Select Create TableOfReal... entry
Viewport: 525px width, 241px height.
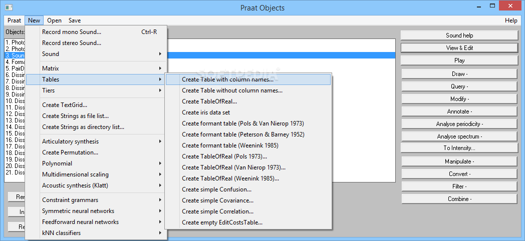pos(248,101)
